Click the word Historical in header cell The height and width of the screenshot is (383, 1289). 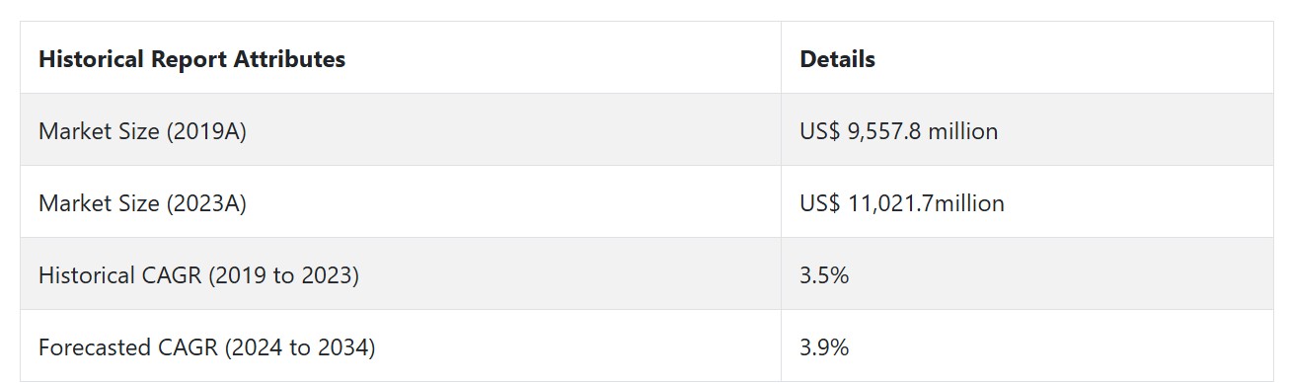point(91,59)
